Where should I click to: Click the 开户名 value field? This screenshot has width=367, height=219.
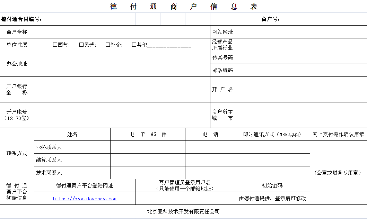301,89
